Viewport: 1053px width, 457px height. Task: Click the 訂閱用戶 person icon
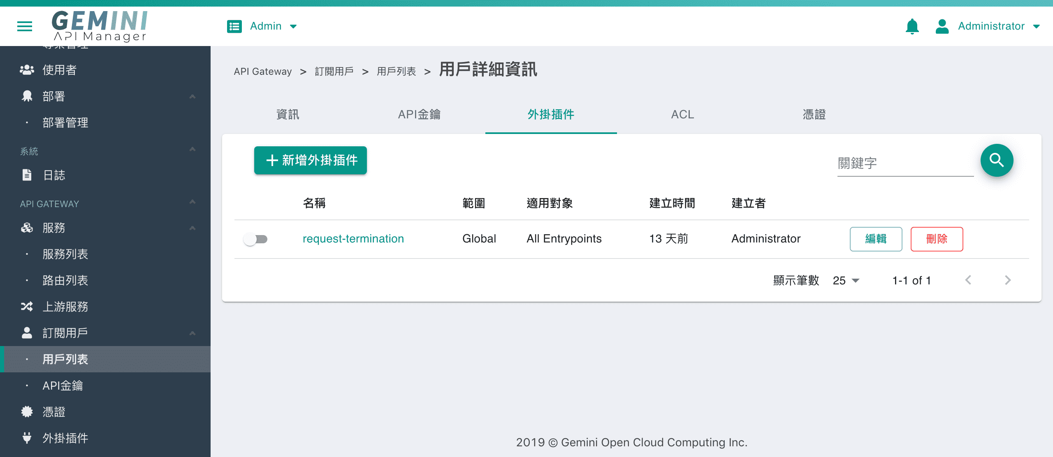click(x=27, y=333)
